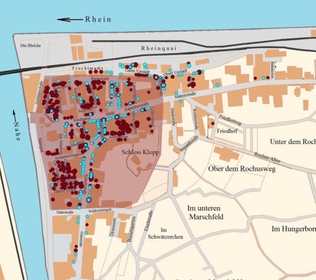Click the Rheinquai label
Image resolution: width=316 pixels, height=280 pixels.
[159, 48]
